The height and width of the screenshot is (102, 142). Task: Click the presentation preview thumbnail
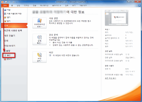[x=116, y=18]
